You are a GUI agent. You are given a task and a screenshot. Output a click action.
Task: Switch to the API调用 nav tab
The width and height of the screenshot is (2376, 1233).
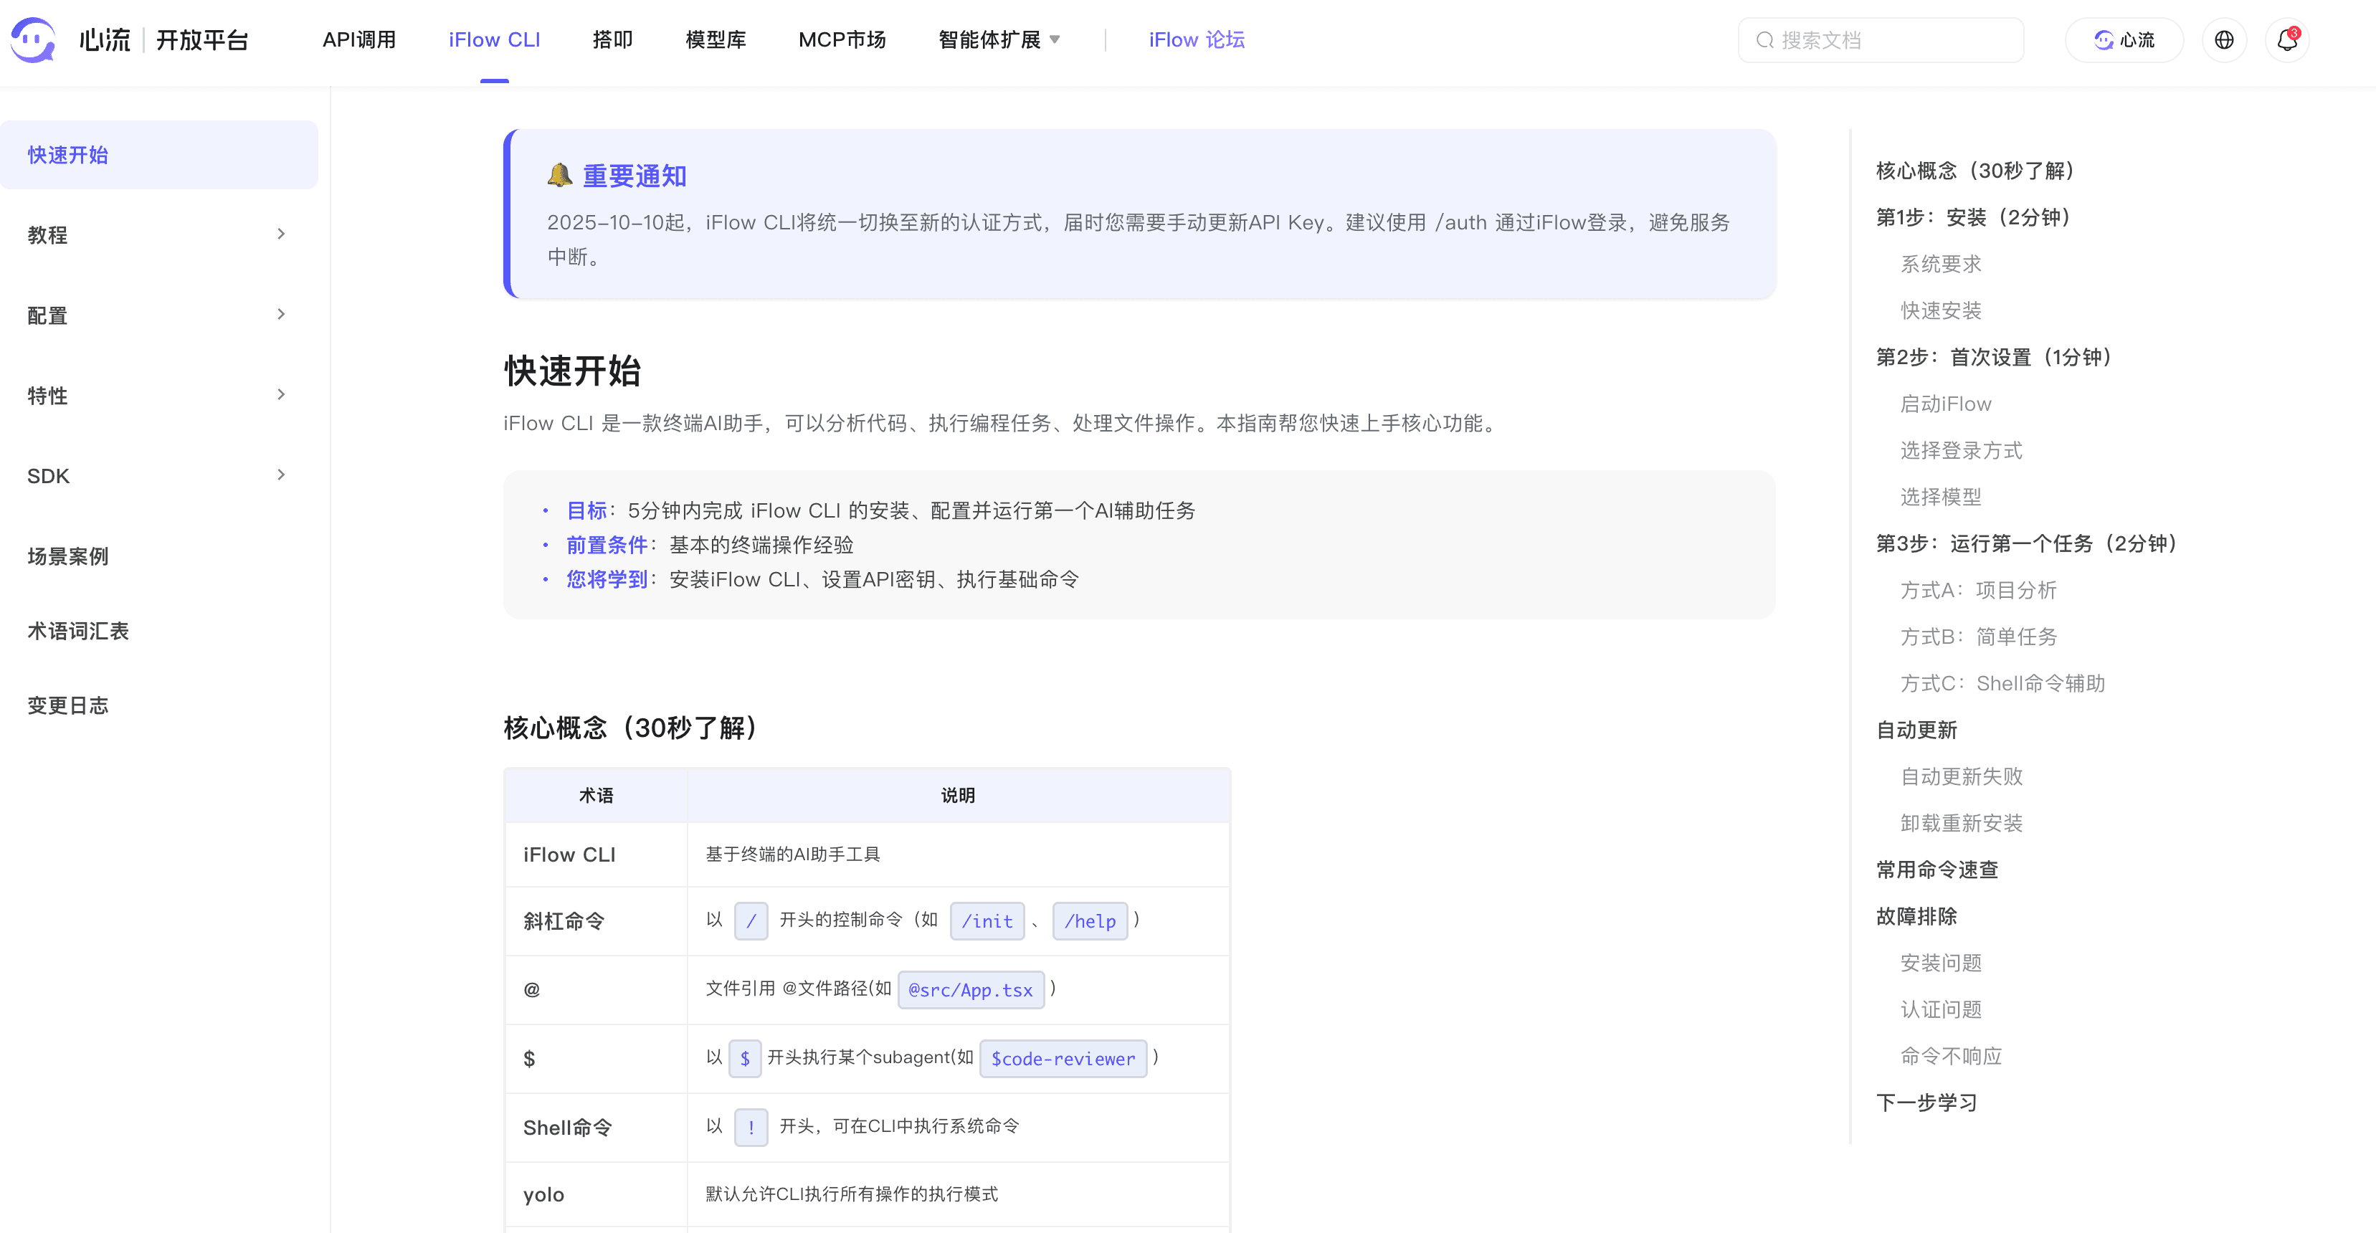point(361,39)
